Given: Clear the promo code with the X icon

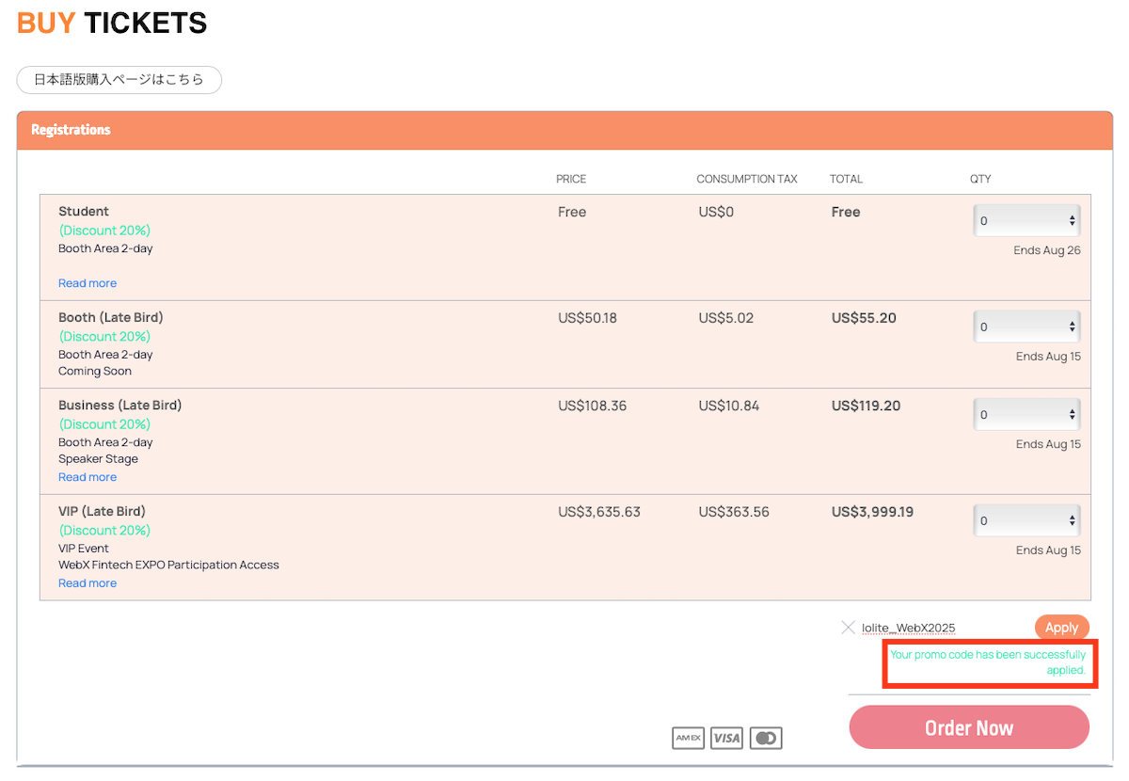Looking at the screenshot, I should 848,627.
